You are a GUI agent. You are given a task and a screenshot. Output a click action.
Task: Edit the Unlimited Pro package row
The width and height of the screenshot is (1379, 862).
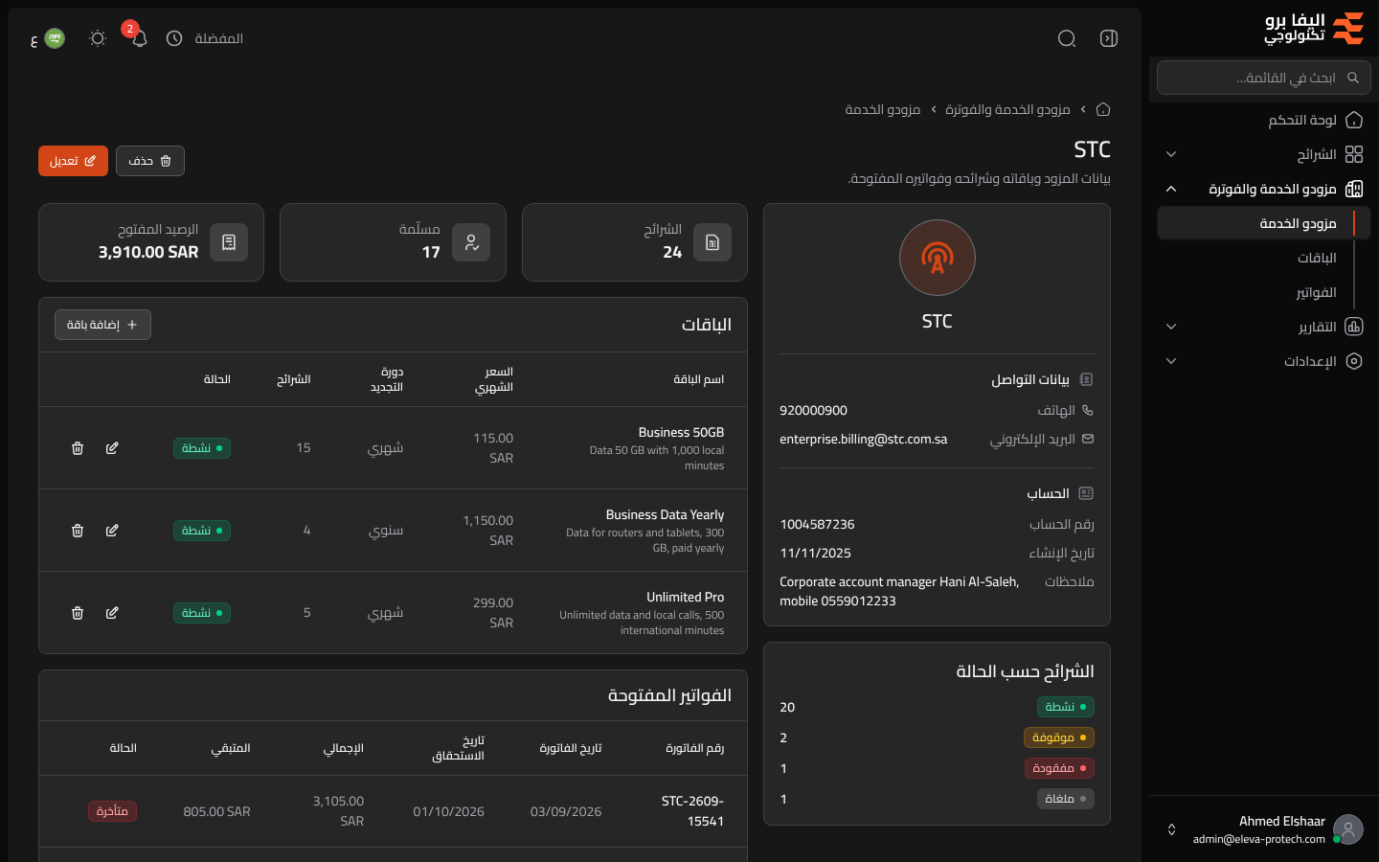pyautogui.click(x=112, y=613)
